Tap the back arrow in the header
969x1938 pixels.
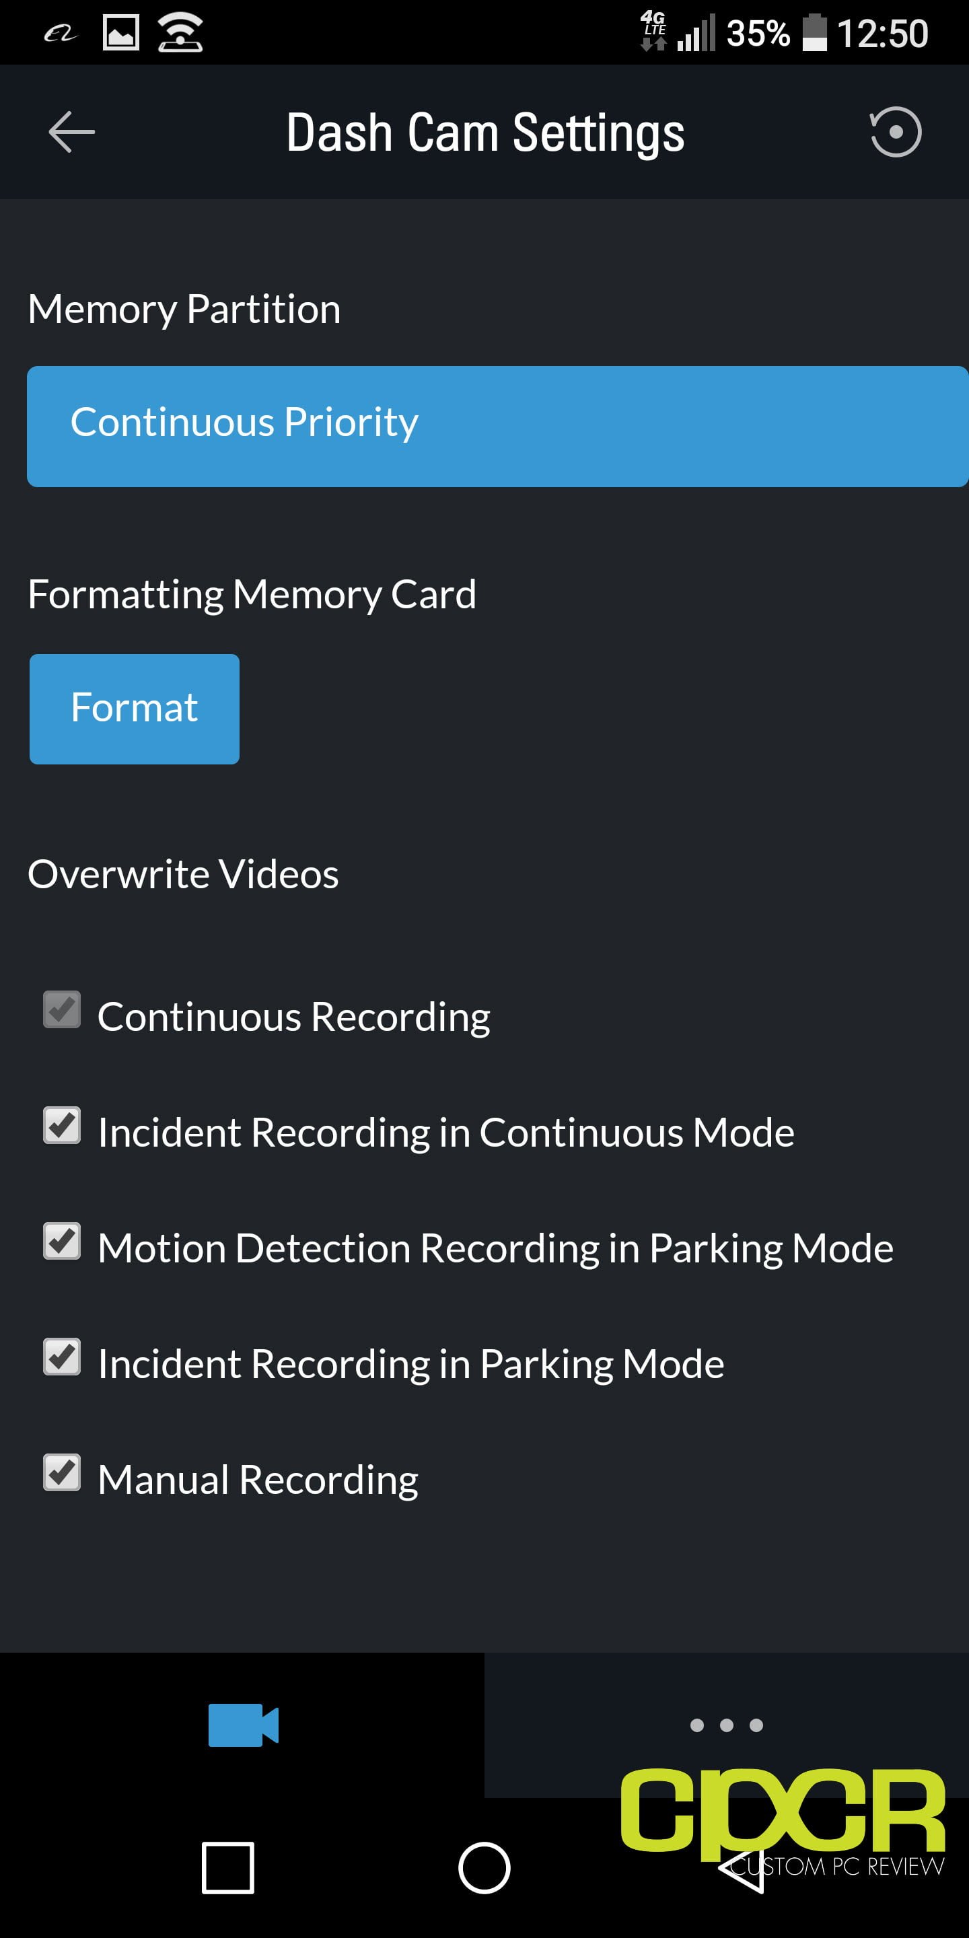pyautogui.click(x=71, y=132)
